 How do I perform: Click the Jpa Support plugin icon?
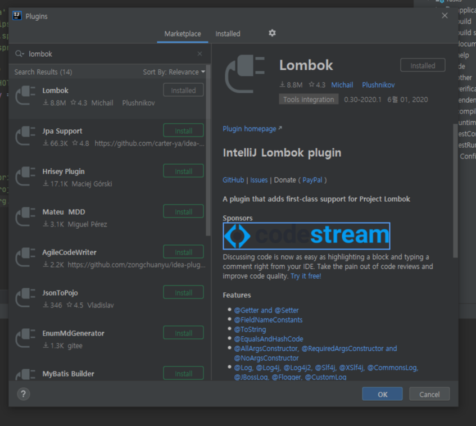pyautogui.click(x=25, y=136)
